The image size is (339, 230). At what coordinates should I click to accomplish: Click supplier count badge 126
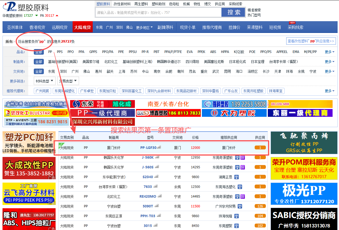pyautogui.click(x=260, y=206)
